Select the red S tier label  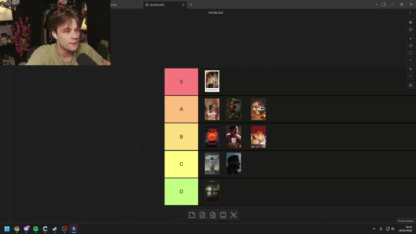[181, 82]
